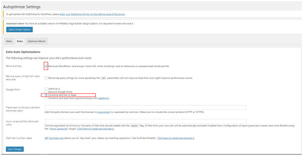Open the MailChimp API key settings link
This screenshot has width=303, height=156.
[x=92, y=14]
